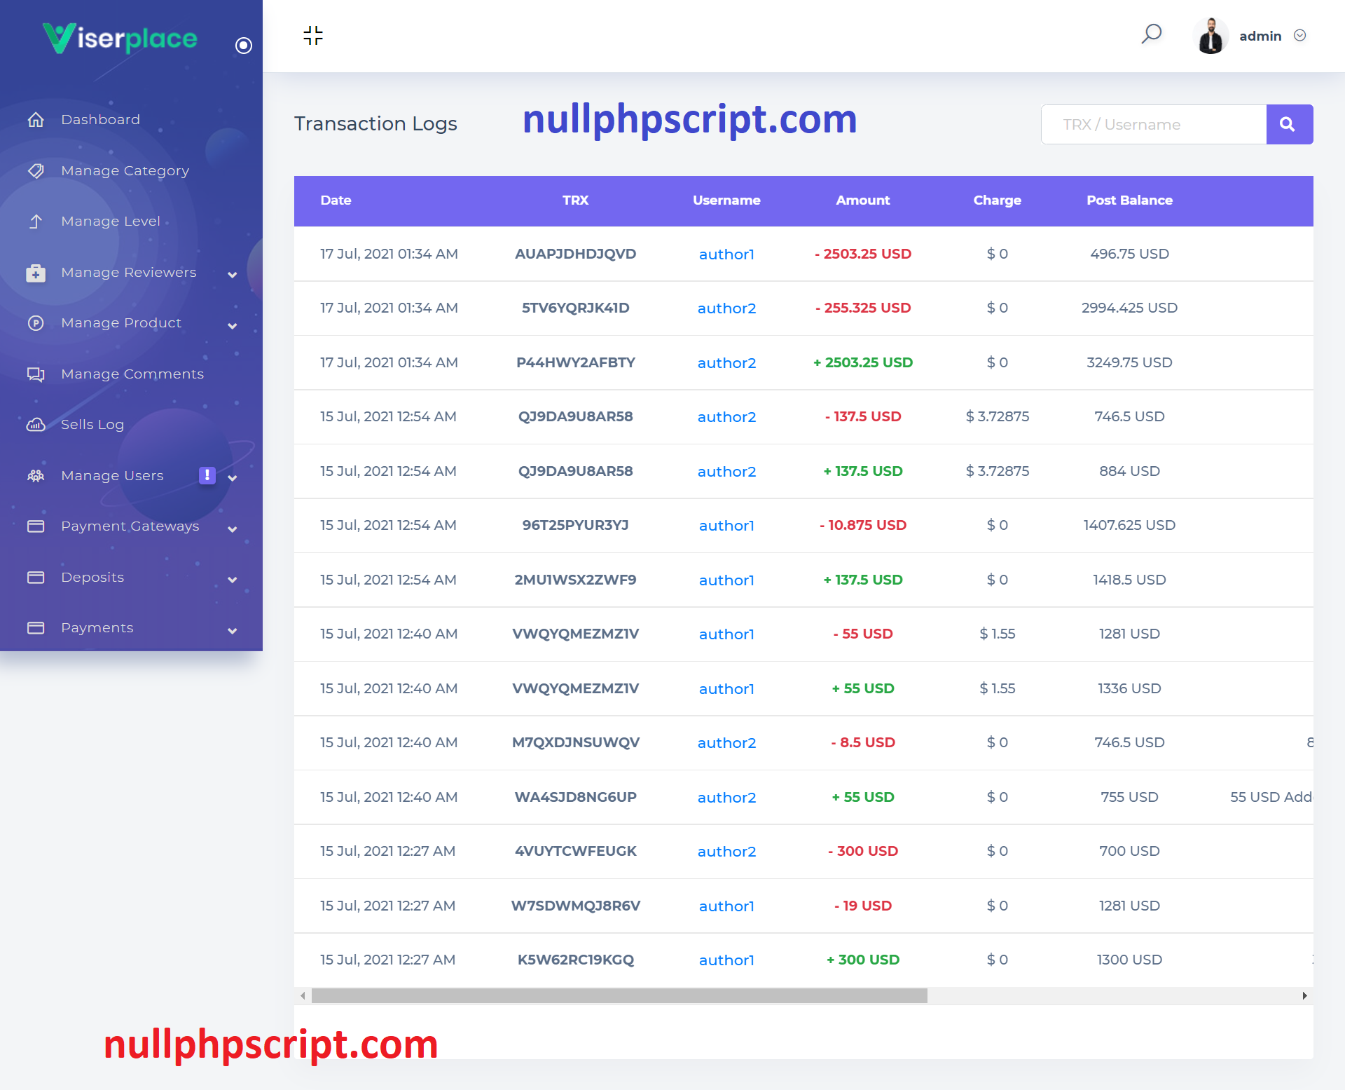
Task: Click the Manage Level arrow icon
Action: [36, 222]
